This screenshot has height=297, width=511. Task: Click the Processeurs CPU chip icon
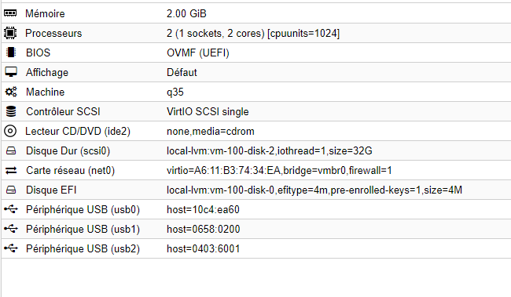point(10,33)
